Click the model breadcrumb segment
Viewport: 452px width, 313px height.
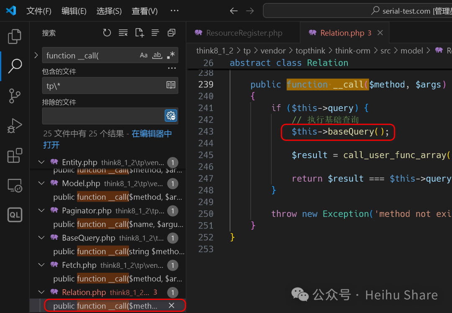(412, 51)
